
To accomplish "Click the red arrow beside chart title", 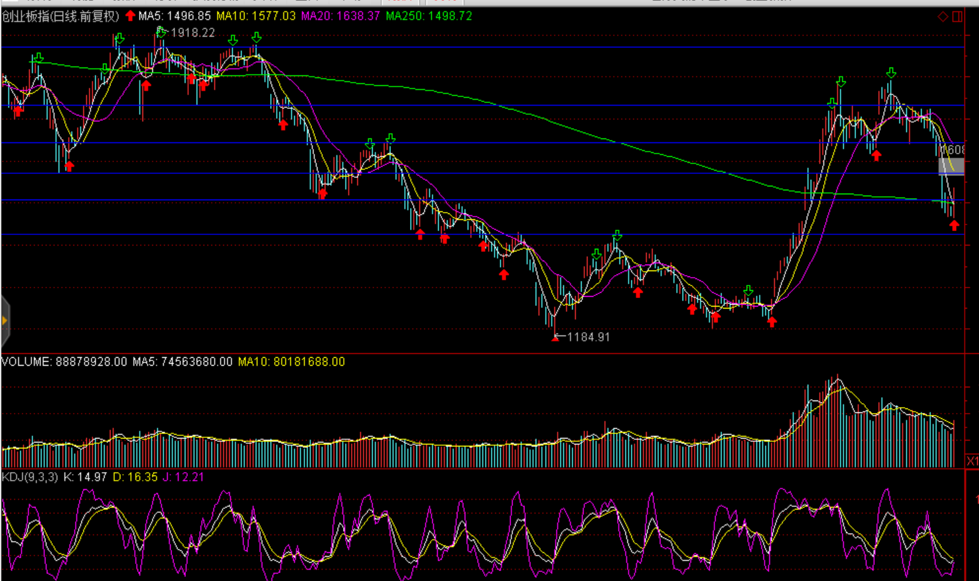I will [130, 16].
